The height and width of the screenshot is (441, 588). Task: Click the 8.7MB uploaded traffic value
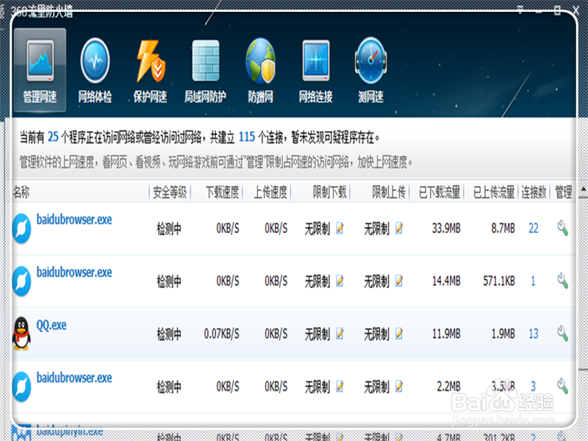[x=503, y=228]
